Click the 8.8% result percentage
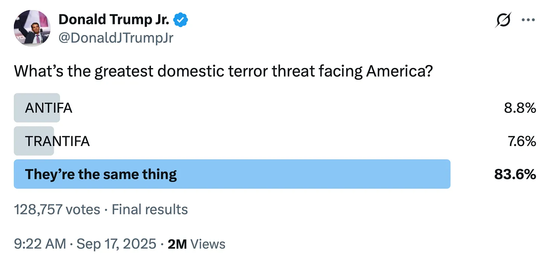Screen dimensions: 548x268 pos(520,108)
